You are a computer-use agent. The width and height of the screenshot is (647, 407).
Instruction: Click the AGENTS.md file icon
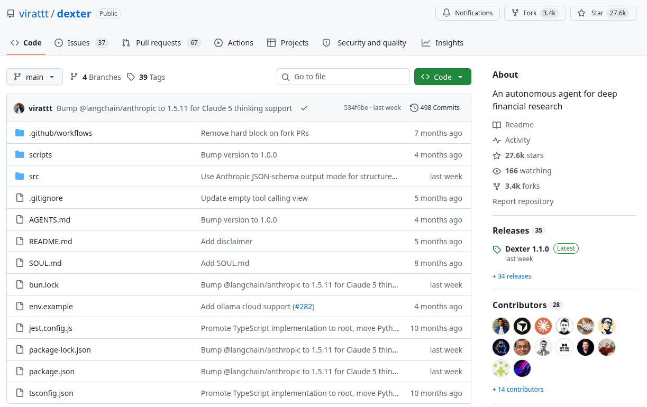[x=20, y=219]
